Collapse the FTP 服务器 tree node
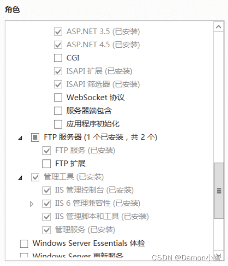Viewport: 228px width, 266px height. tap(21, 138)
